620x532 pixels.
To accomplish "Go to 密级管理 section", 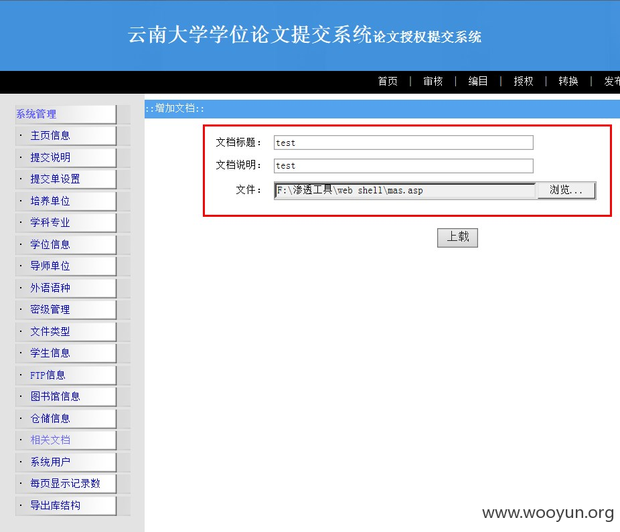I will click(x=50, y=309).
